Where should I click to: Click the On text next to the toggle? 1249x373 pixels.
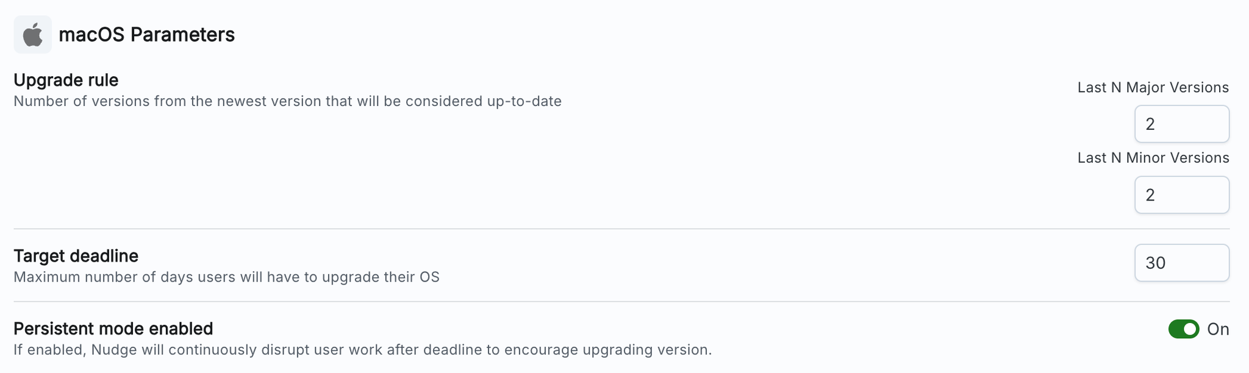(x=1220, y=329)
